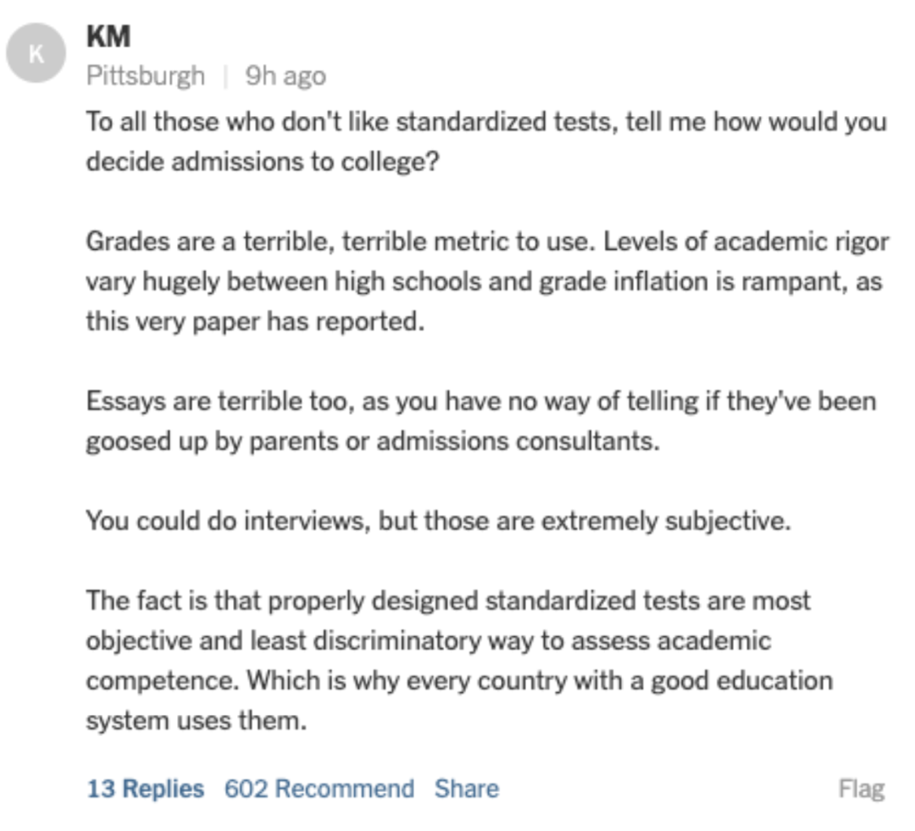Click line 'goosed up by parents or admissions consultants'

tap(373, 441)
